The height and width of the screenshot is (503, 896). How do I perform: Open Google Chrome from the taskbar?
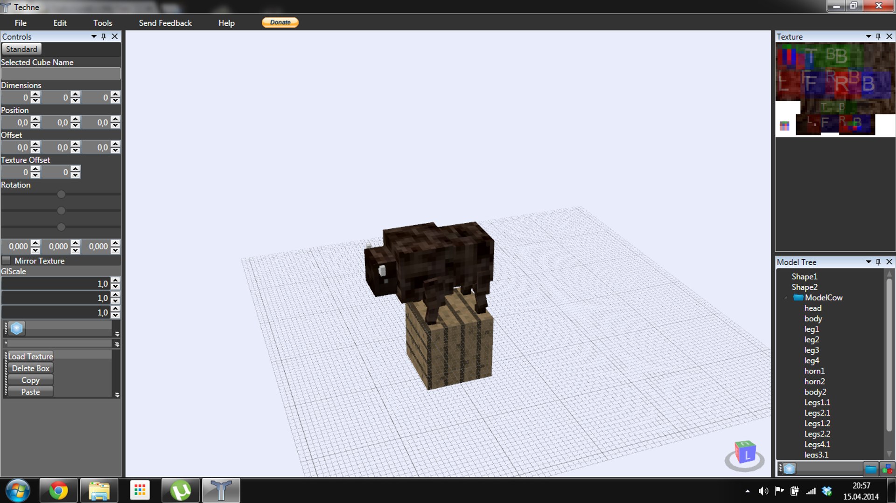click(58, 490)
